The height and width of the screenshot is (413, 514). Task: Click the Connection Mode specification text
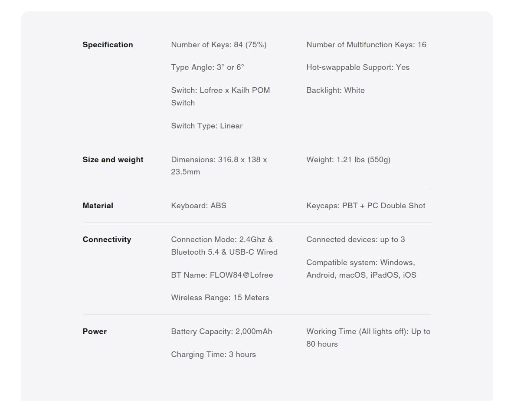click(224, 246)
